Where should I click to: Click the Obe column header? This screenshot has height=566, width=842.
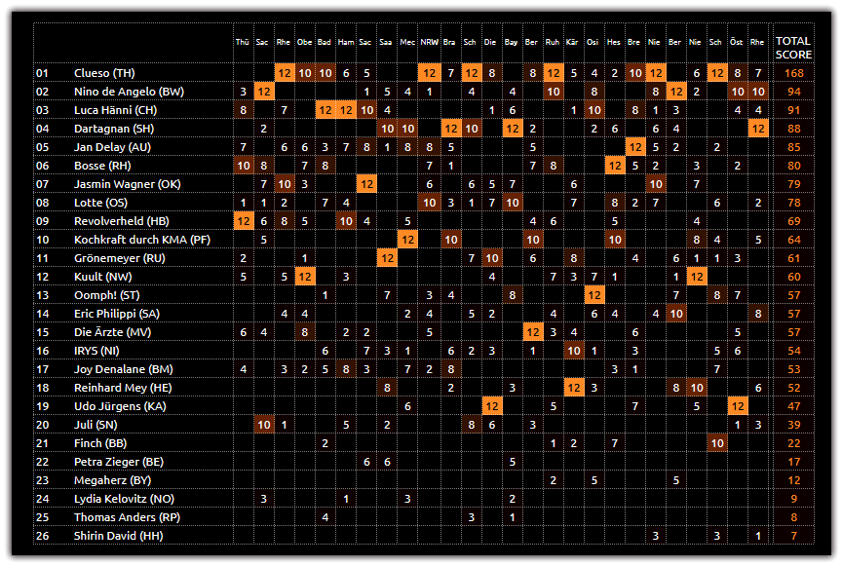[x=304, y=42]
